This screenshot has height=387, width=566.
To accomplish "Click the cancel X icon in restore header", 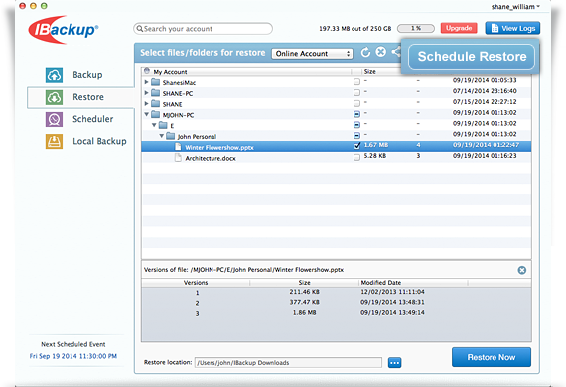I will click(381, 52).
